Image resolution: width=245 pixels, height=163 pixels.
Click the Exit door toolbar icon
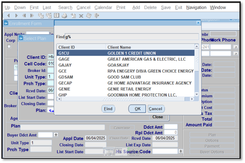97,16
